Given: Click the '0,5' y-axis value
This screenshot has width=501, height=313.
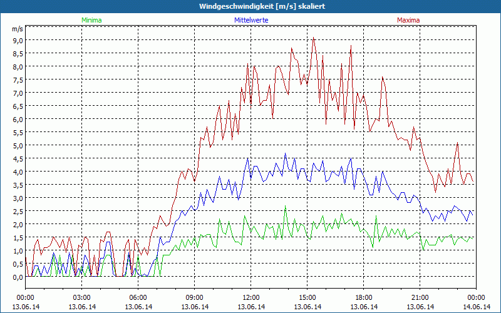Looking at the screenshot, I should pyautogui.click(x=18, y=264).
